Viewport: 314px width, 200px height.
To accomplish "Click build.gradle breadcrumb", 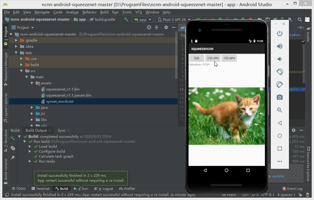I will (x=103, y=19).
